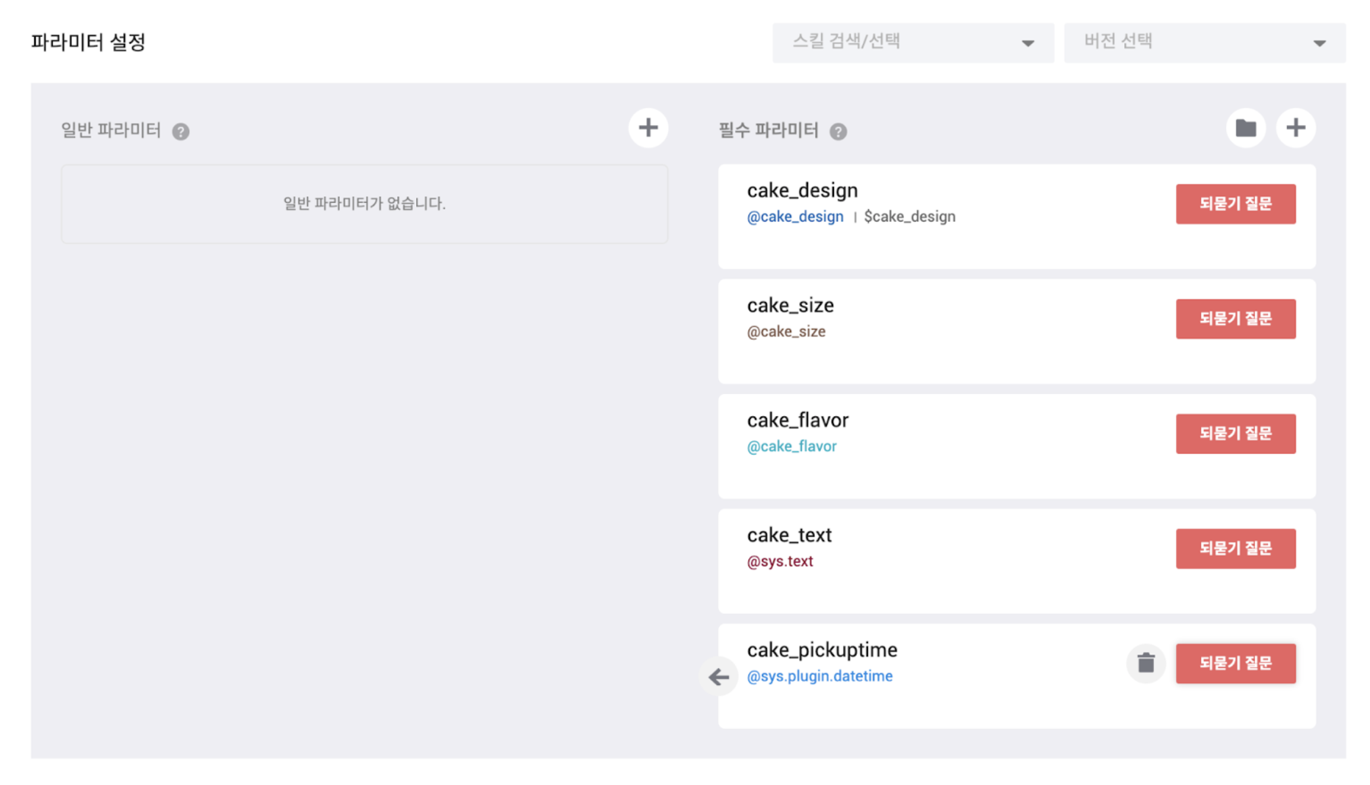The image size is (1370, 785).
Task: Click the folder icon in required parameters
Action: [x=1245, y=128]
